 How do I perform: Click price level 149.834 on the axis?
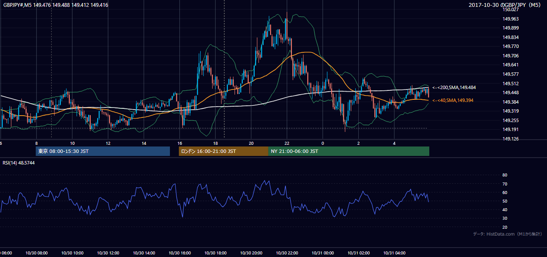point(511,37)
